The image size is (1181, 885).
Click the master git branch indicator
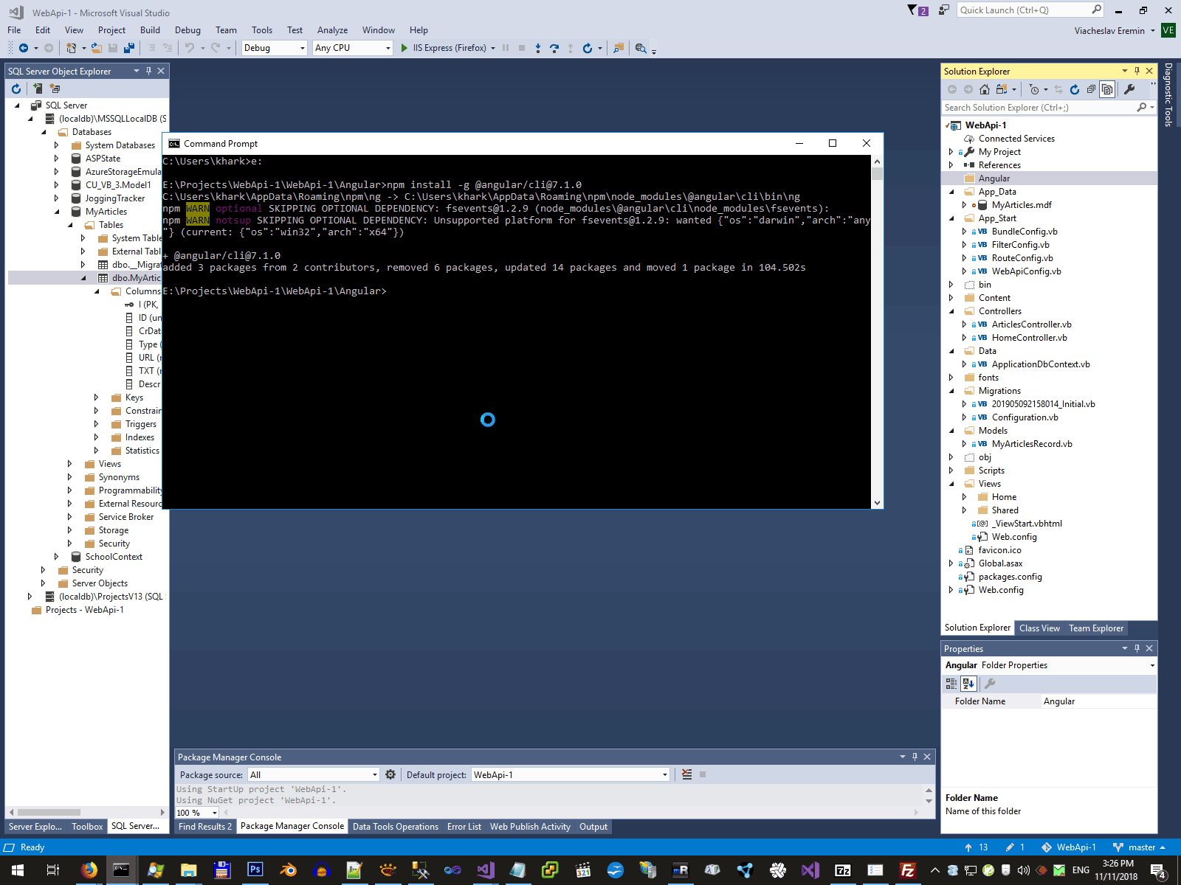1139,847
